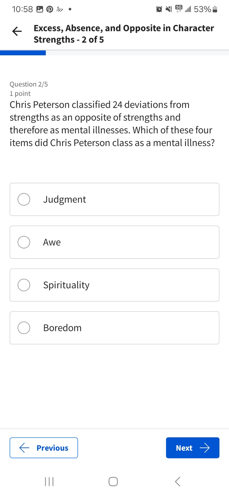Screen dimensions: 229x496
Task: Select the Judgment radio button
Action: (x=24, y=199)
